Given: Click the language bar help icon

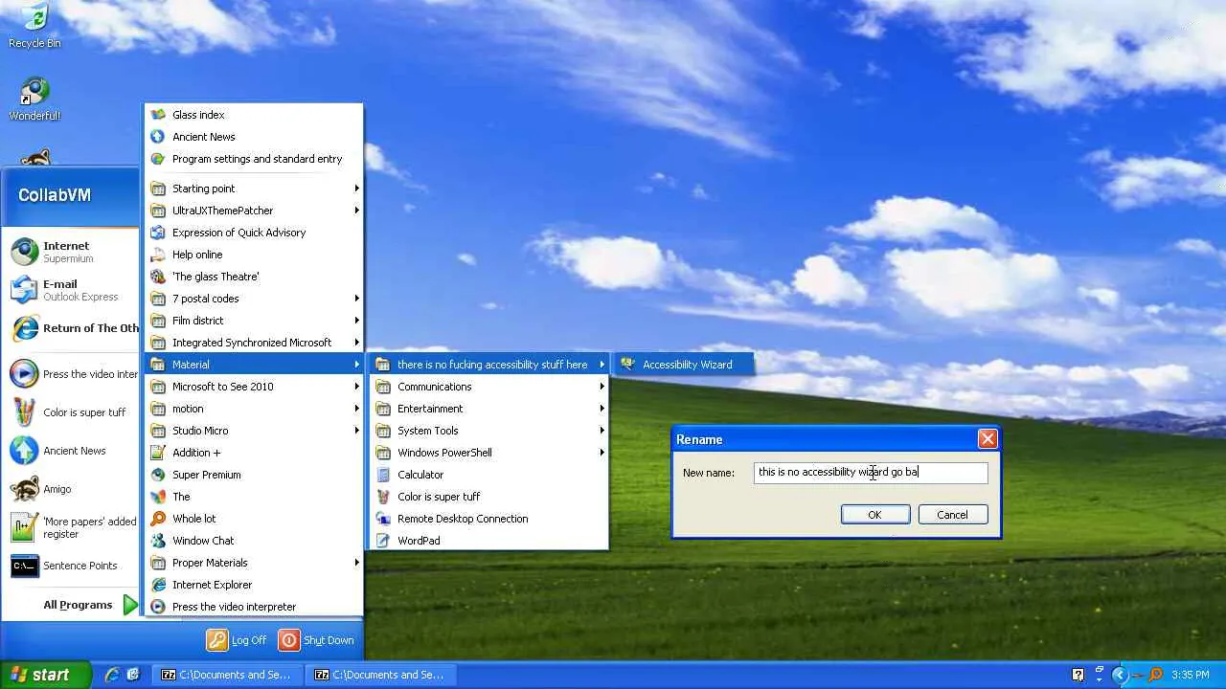Looking at the screenshot, I should [x=1078, y=675].
